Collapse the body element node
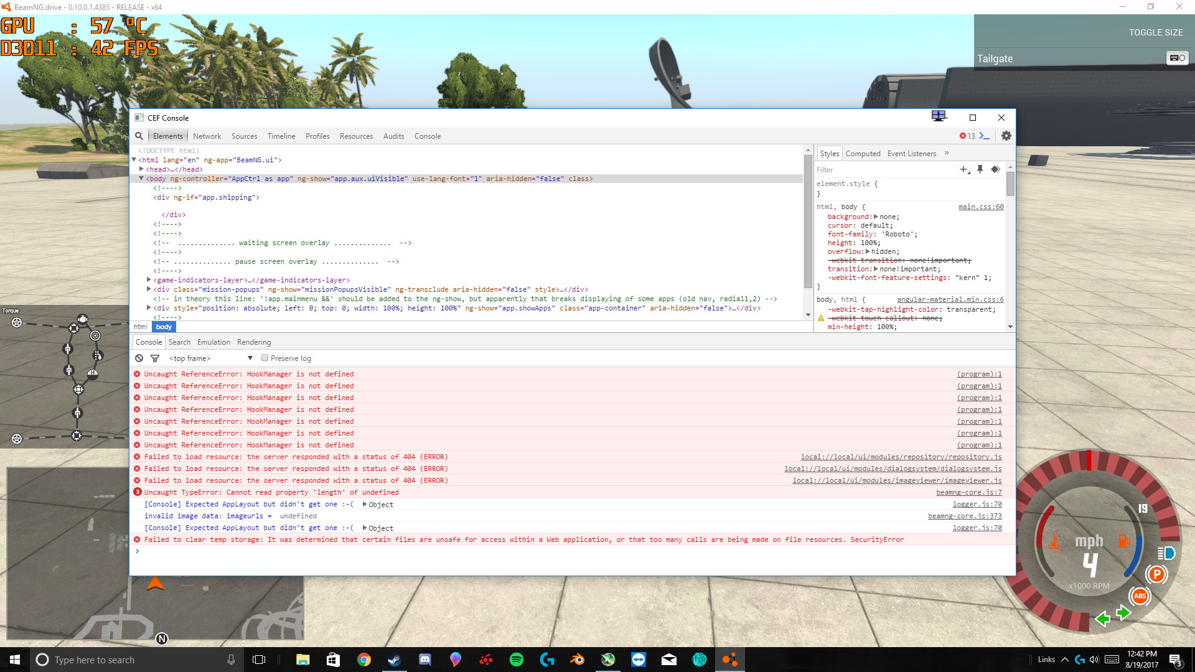 [141, 179]
